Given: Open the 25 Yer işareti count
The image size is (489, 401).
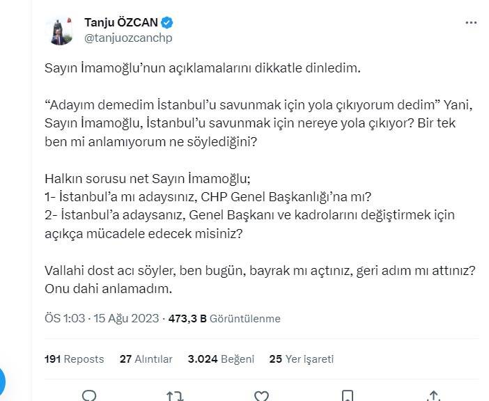Looking at the screenshot, I should pos(301,359).
